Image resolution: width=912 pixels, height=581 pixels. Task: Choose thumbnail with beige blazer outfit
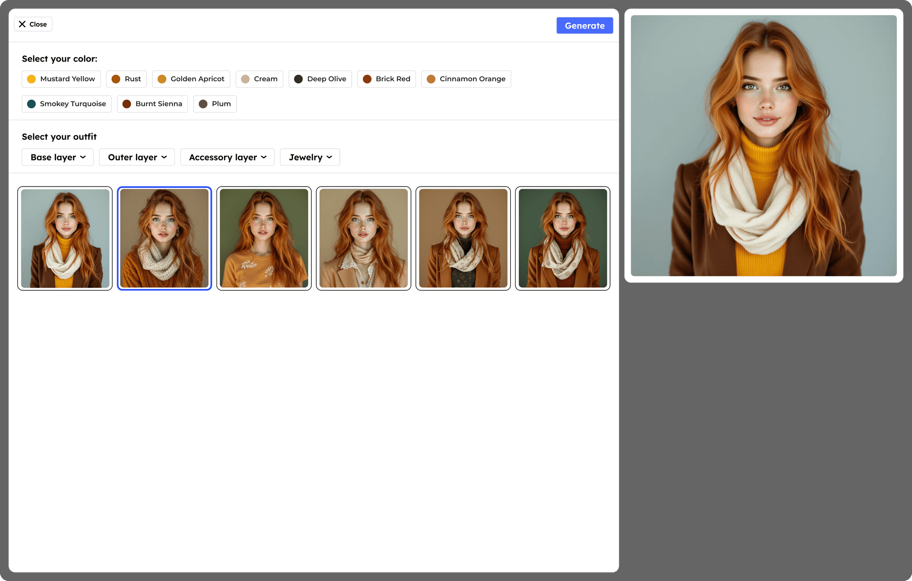[x=363, y=238]
